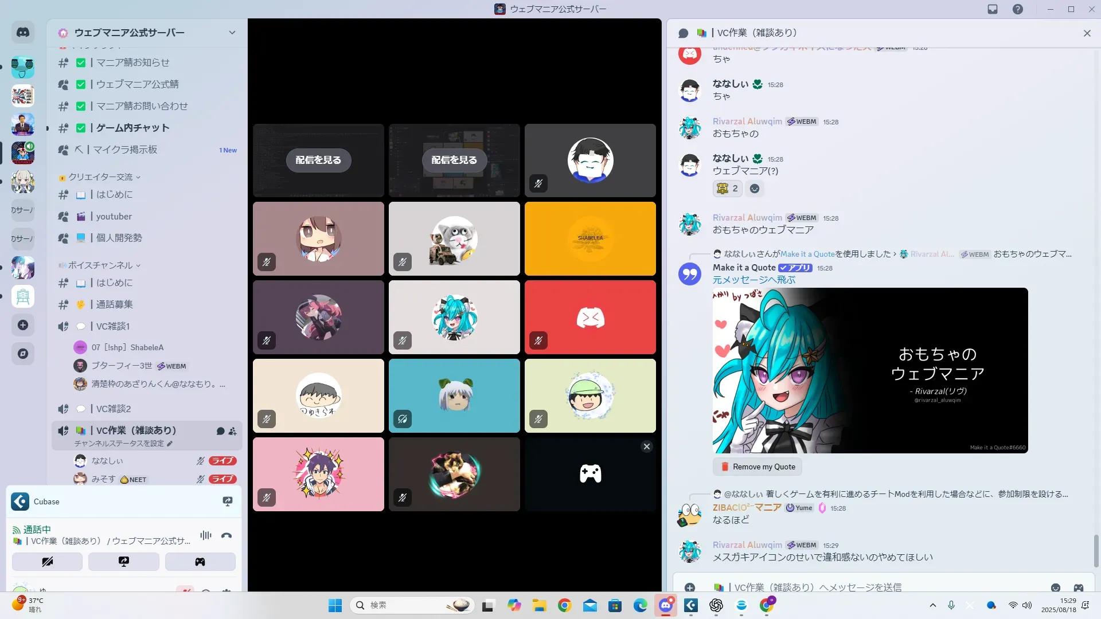The image size is (1101, 619).
Task: Click the first 配信を見る watch stream button
Action: coord(318,160)
